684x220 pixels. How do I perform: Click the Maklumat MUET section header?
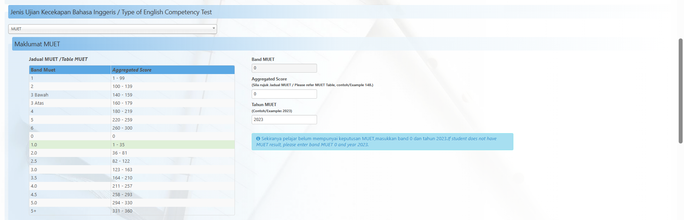pyautogui.click(x=37, y=44)
